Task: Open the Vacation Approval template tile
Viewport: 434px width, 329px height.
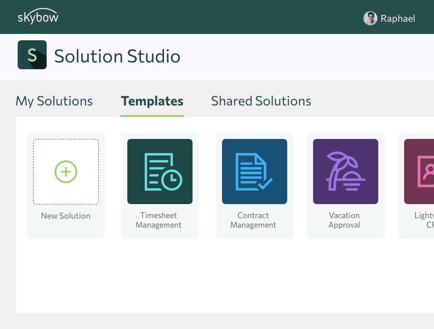Action: [345, 186]
